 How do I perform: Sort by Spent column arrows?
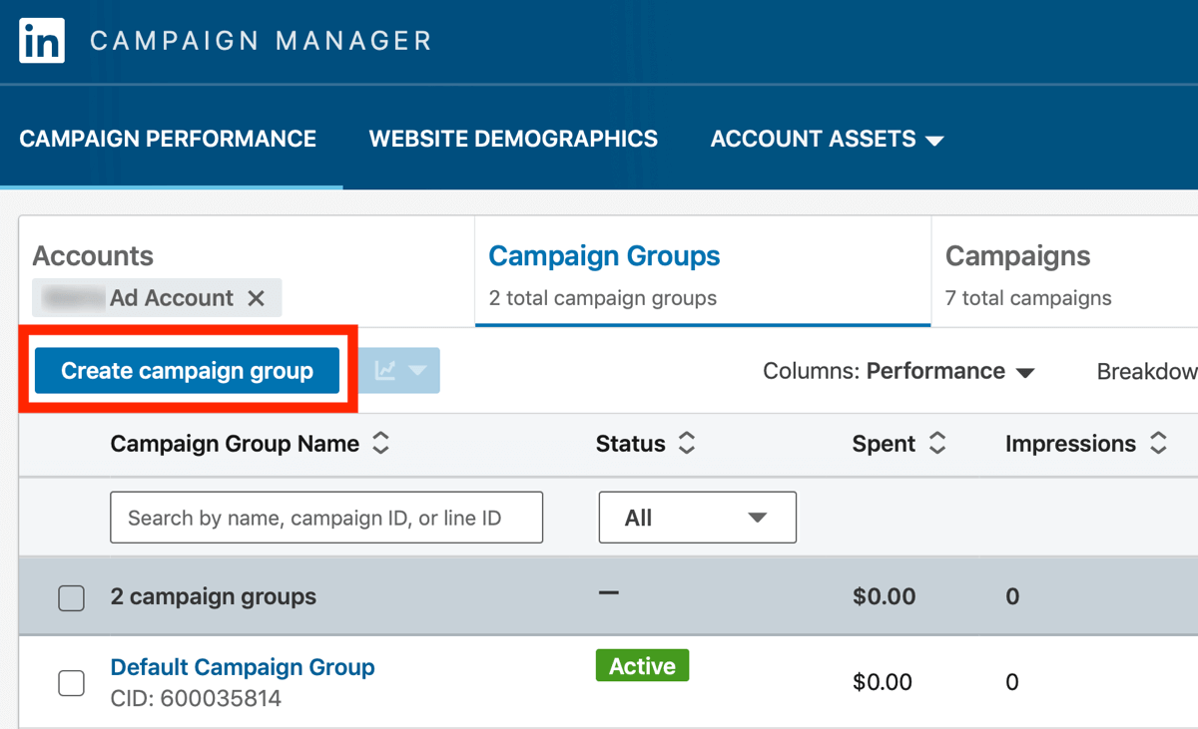pos(936,444)
